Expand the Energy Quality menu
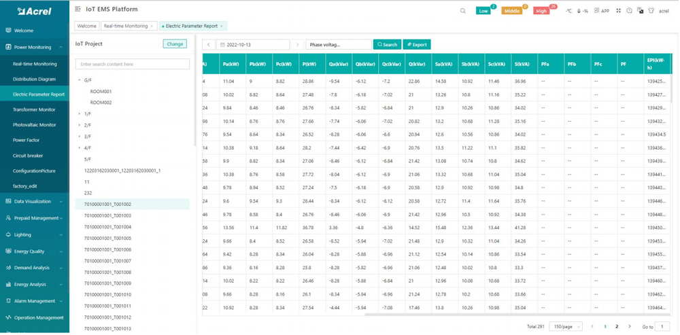680x335 pixels. [x=61, y=251]
